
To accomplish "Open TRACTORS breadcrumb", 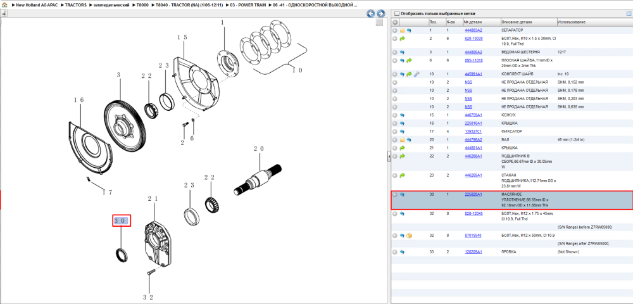I will (75, 5).
